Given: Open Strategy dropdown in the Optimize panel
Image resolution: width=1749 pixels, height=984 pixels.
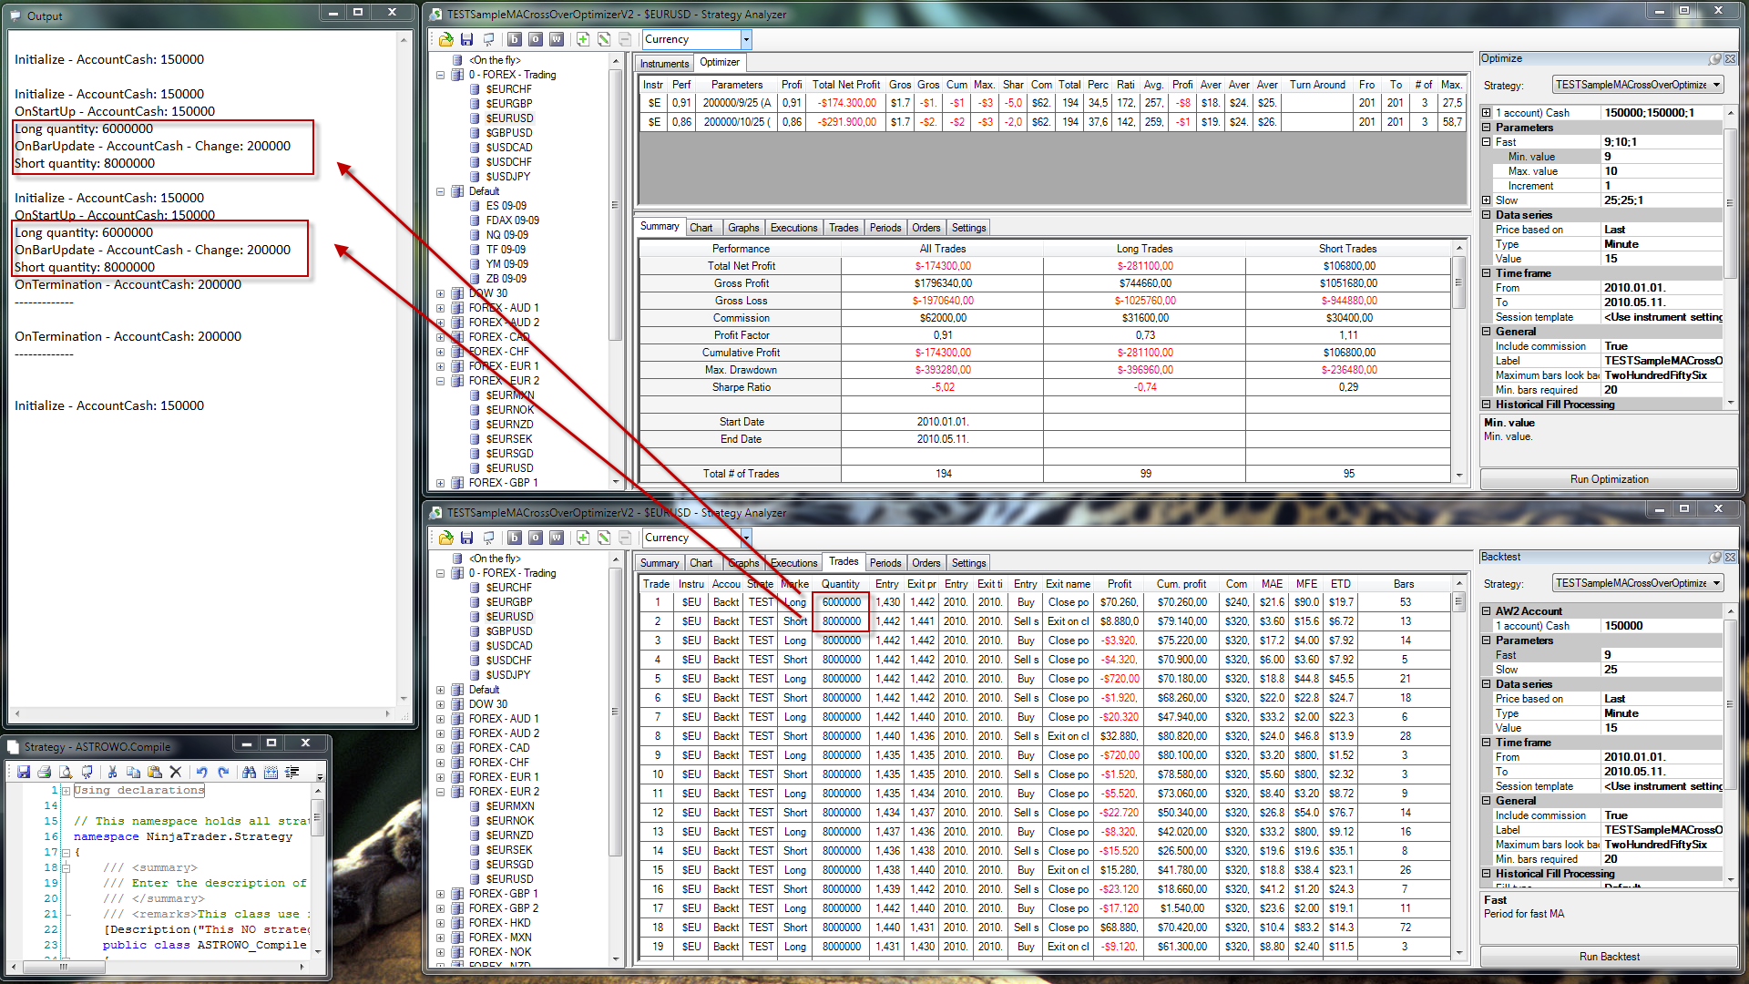Looking at the screenshot, I should 1716,85.
